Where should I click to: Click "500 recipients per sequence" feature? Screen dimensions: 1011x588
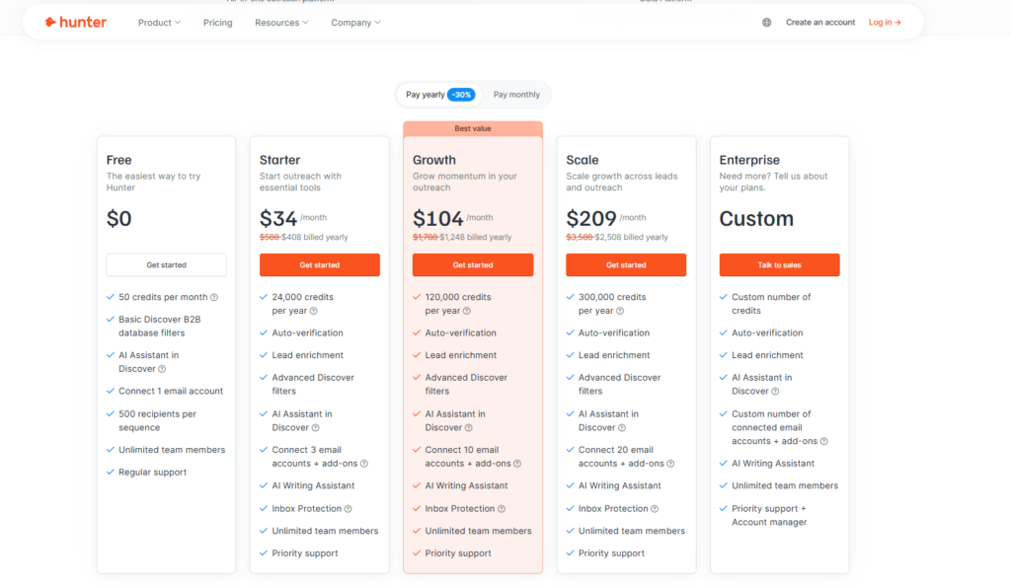click(157, 421)
